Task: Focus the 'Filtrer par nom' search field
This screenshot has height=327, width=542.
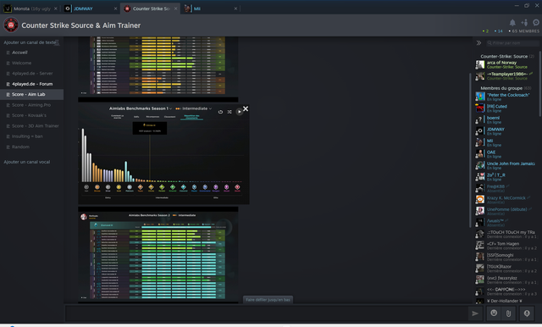Action: coord(512,43)
